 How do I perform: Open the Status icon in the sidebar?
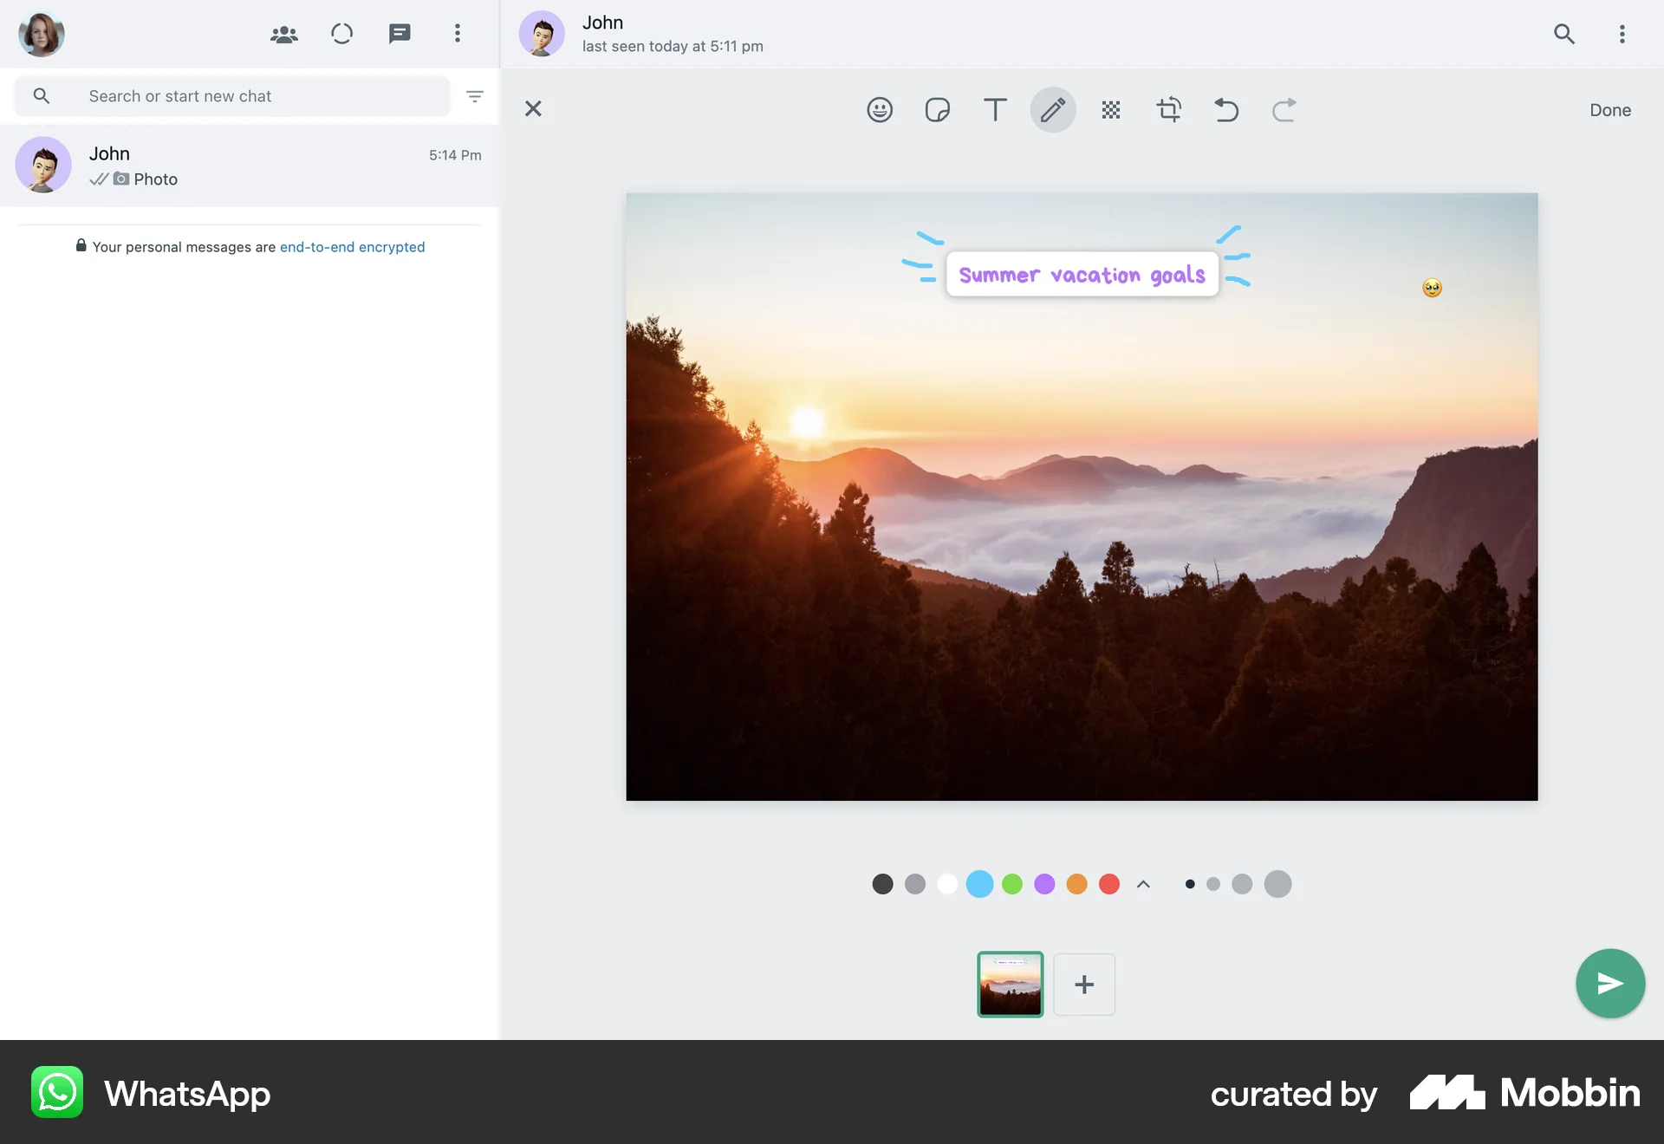point(341,34)
